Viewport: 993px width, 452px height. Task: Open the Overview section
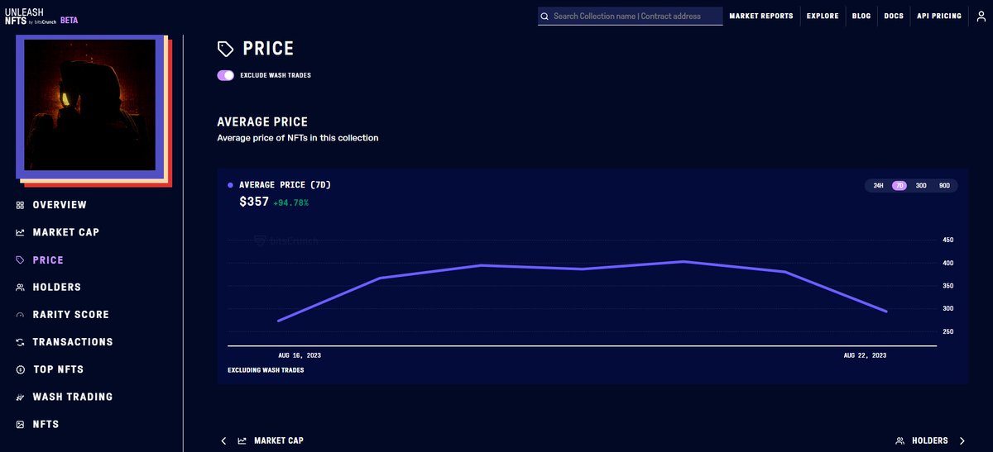tap(60, 205)
